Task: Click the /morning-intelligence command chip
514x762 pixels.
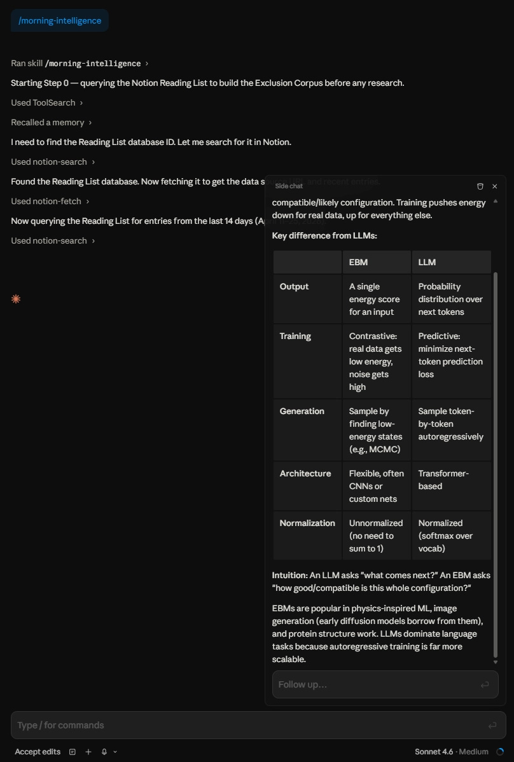Action: point(60,20)
